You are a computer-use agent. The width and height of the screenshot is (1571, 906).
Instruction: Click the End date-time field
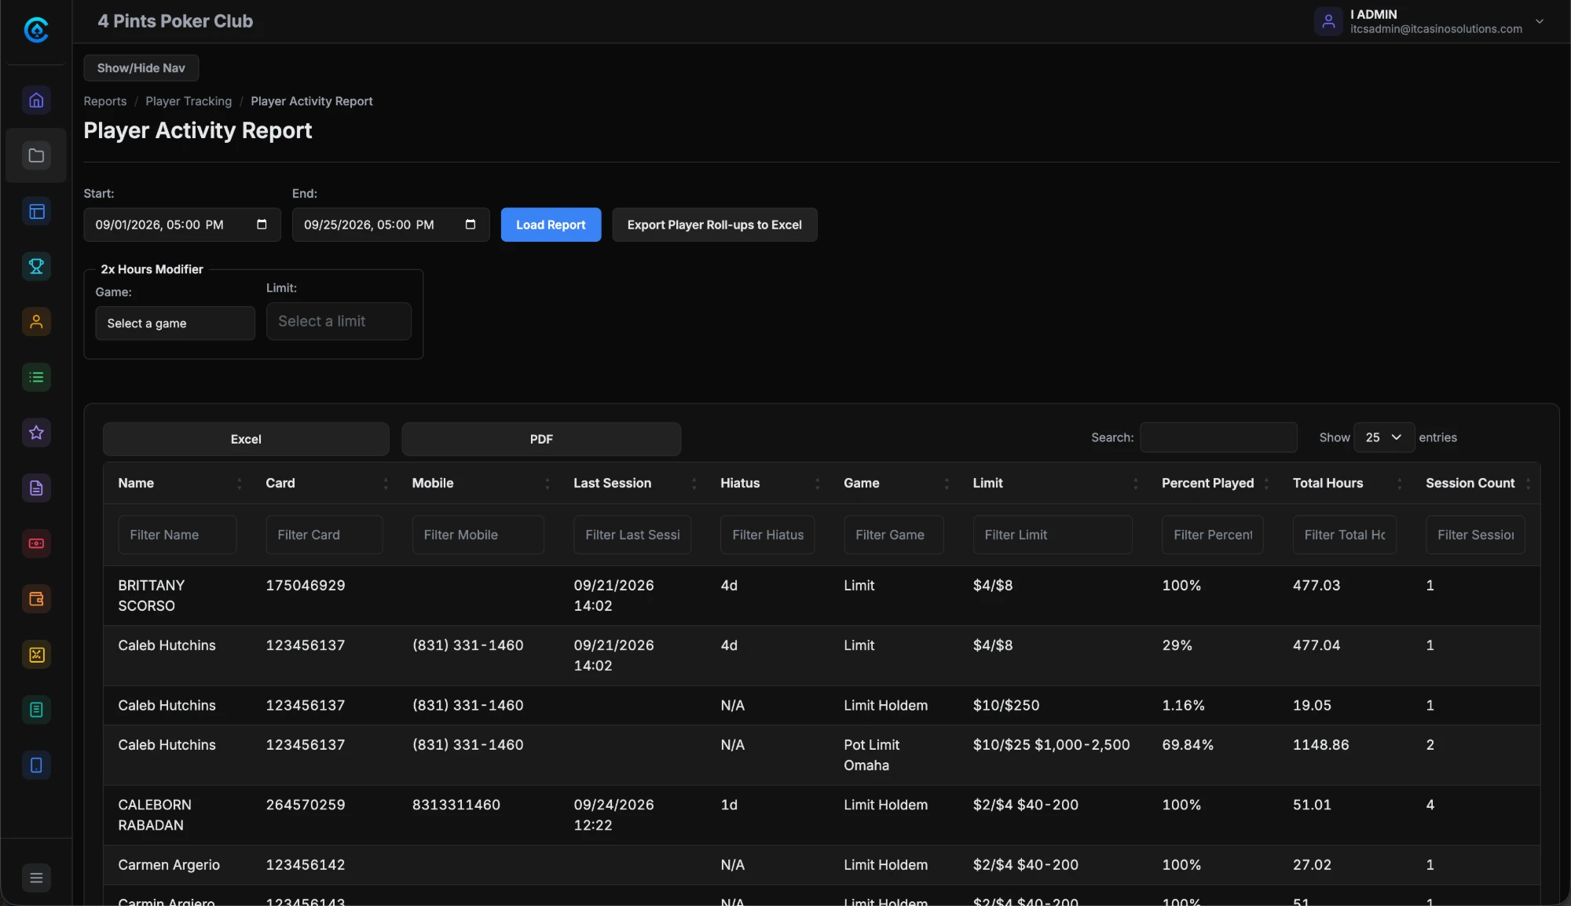[391, 225]
